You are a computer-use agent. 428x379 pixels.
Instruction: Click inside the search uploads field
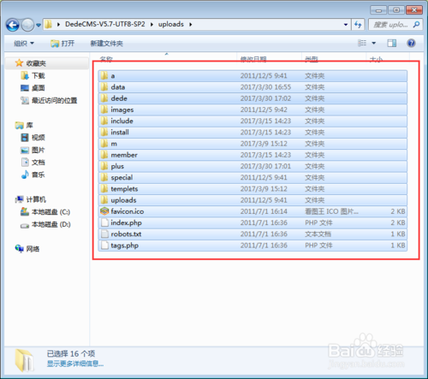391,25
